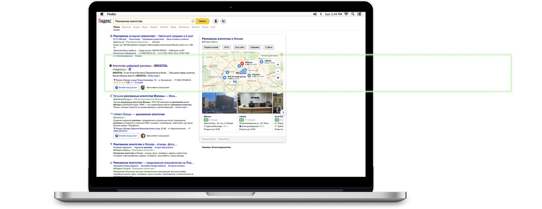Screen dimensions: 542x209
Task: Click the IMDIGITAL five-star rating
Action: click(119, 83)
